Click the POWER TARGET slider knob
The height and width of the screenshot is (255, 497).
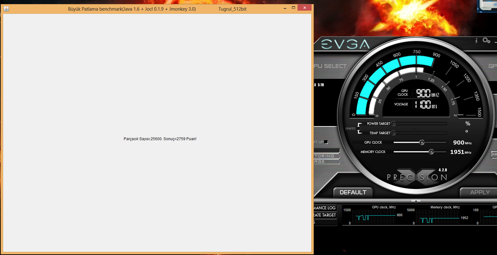tap(393, 124)
